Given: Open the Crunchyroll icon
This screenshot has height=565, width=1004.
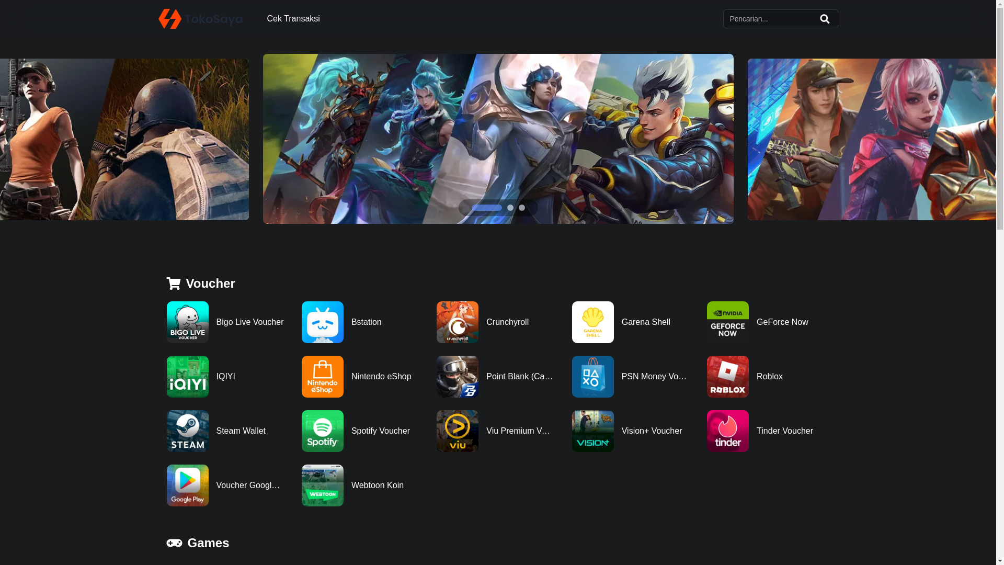Looking at the screenshot, I should click(x=458, y=322).
